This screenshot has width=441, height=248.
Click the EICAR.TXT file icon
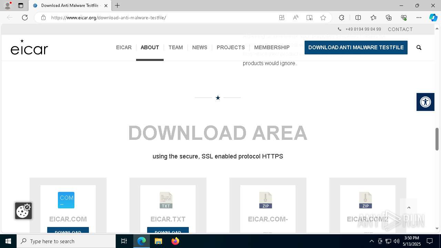pyautogui.click(x=166, y=200)
